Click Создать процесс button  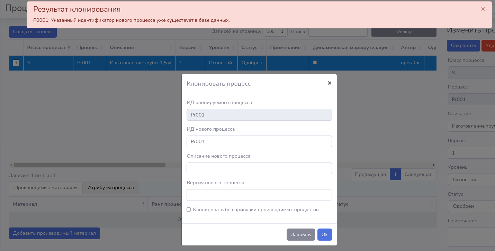coord(33,31)
